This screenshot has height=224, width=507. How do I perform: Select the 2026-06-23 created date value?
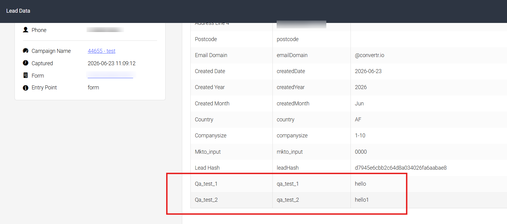click(x=368, y=71)
